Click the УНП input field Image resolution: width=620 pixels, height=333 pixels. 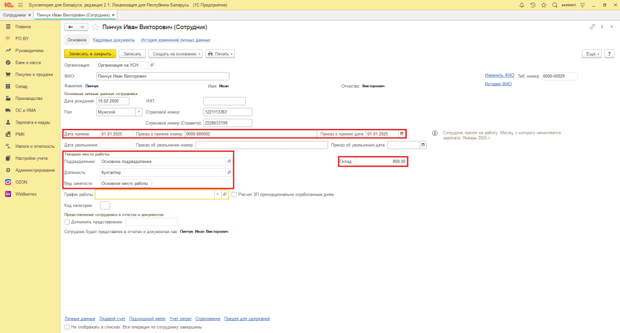225,101
